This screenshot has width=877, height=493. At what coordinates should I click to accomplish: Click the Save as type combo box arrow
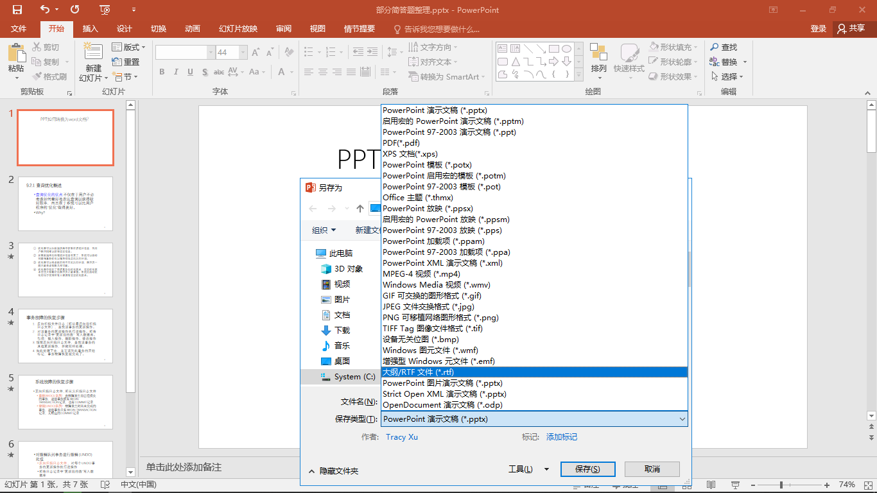[x=682, y=419]
